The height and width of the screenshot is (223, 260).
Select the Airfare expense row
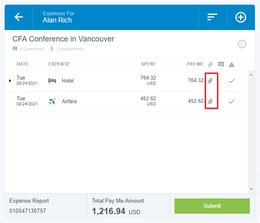point(69,102)
